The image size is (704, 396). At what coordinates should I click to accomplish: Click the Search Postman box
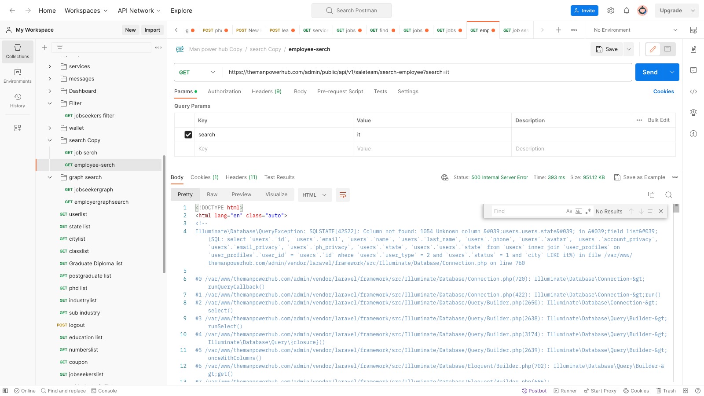[x=352, y=11]
